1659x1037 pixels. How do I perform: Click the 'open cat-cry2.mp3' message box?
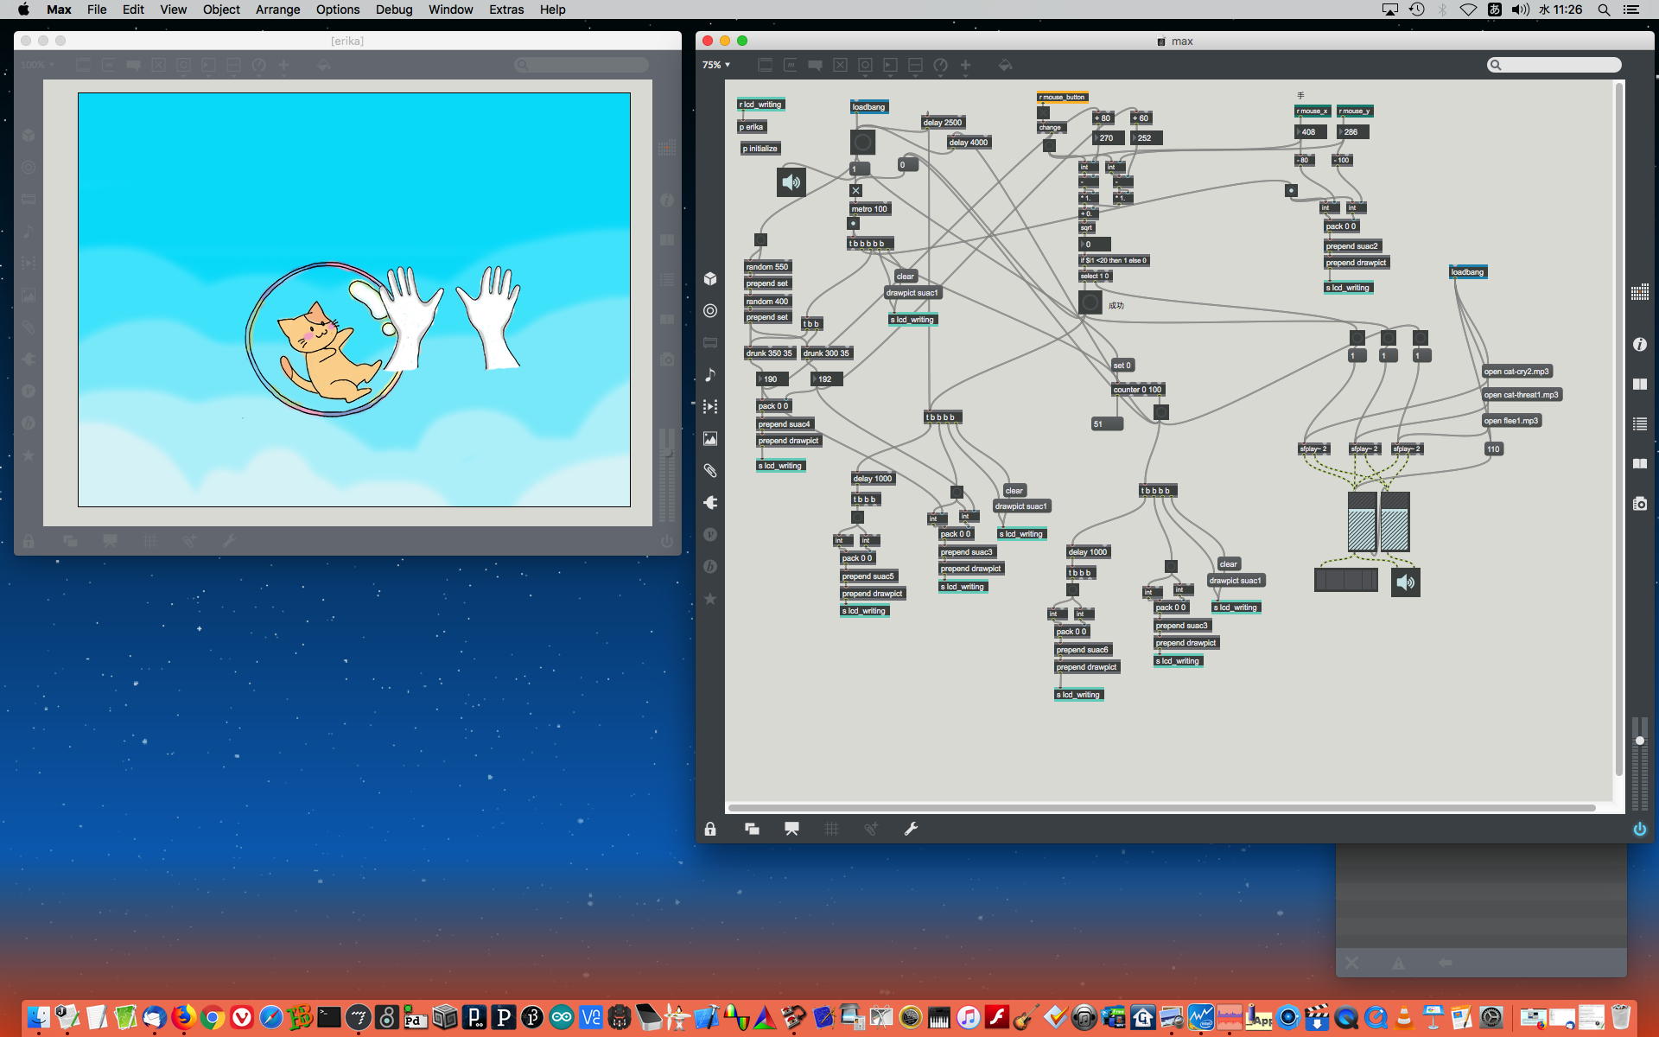[x=1516, y=372]
